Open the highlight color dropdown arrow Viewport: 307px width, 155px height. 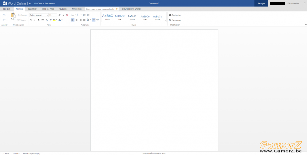pos(57,20)
